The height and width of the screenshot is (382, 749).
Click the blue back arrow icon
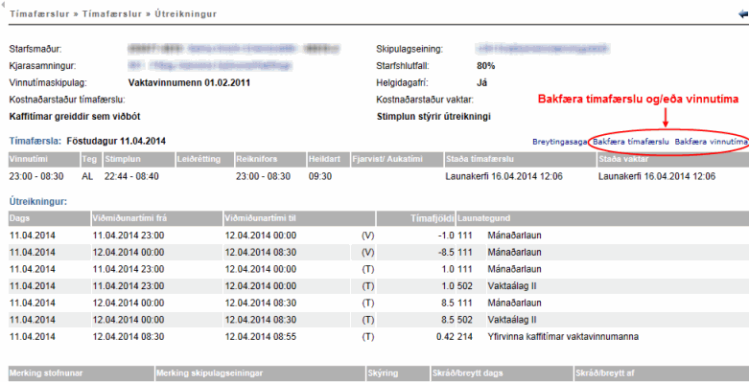[x=743, y=14]
